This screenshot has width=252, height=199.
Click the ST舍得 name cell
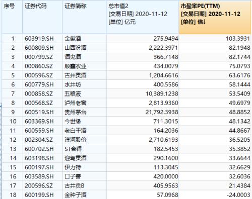point(84,149)
